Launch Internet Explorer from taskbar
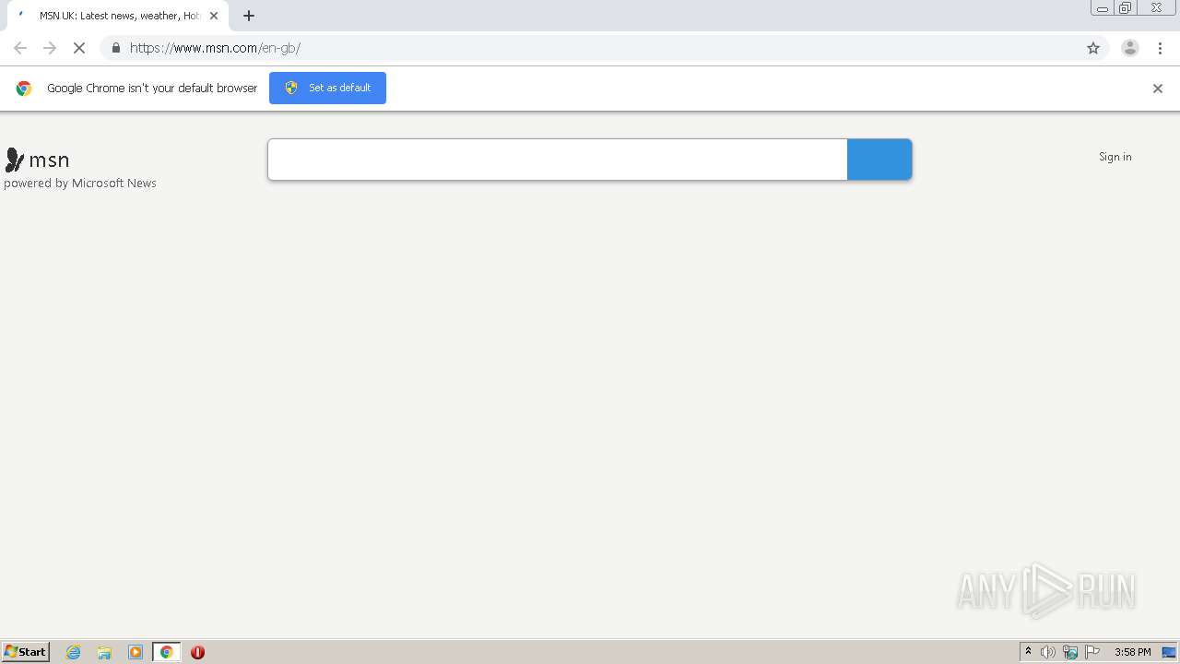The image size is (1180, 664). click(74, 652)
